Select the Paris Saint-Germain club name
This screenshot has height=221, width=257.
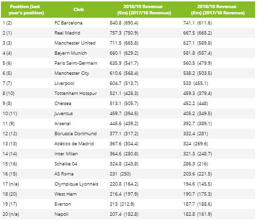coord(76,63)
